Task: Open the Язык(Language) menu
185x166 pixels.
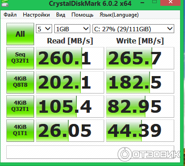Action: pyautogui.click(x=119, y=15)
